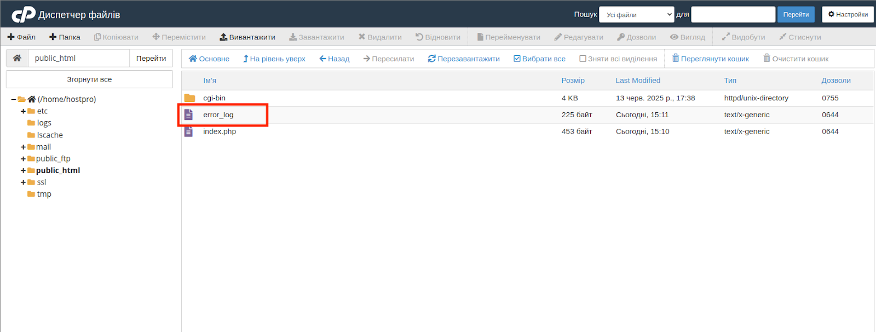
Task: Sort files by Тип column
Action: [730, 80]
